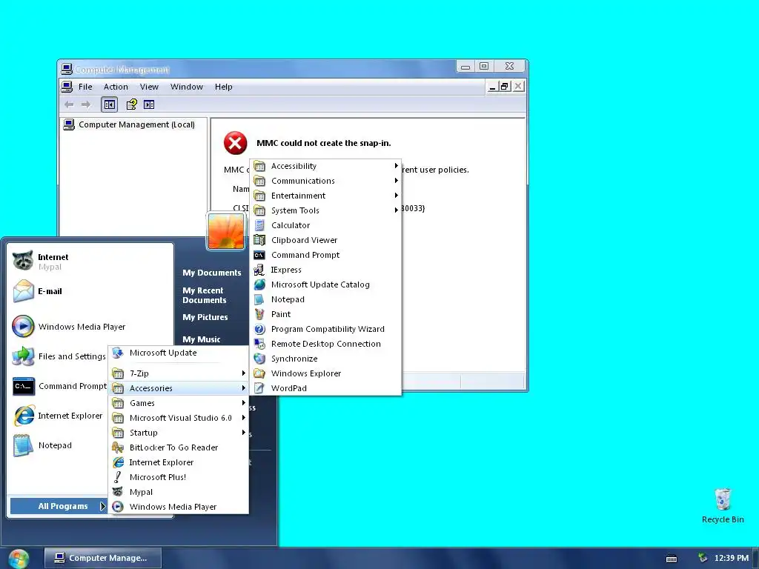Image resolution: width=759 pixels, height=569 pixels.
Task: Open Microsoft Update Catalog entry
Action: [325, 284]
